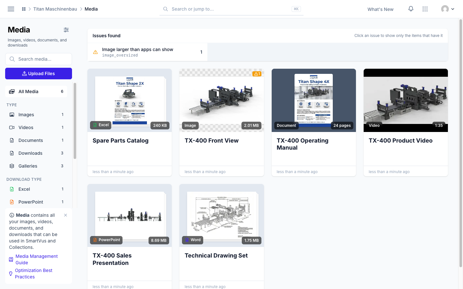463x289 pixels.
Task: Go to Titan Maschinenbau breadcrumb
Action: 55,9
